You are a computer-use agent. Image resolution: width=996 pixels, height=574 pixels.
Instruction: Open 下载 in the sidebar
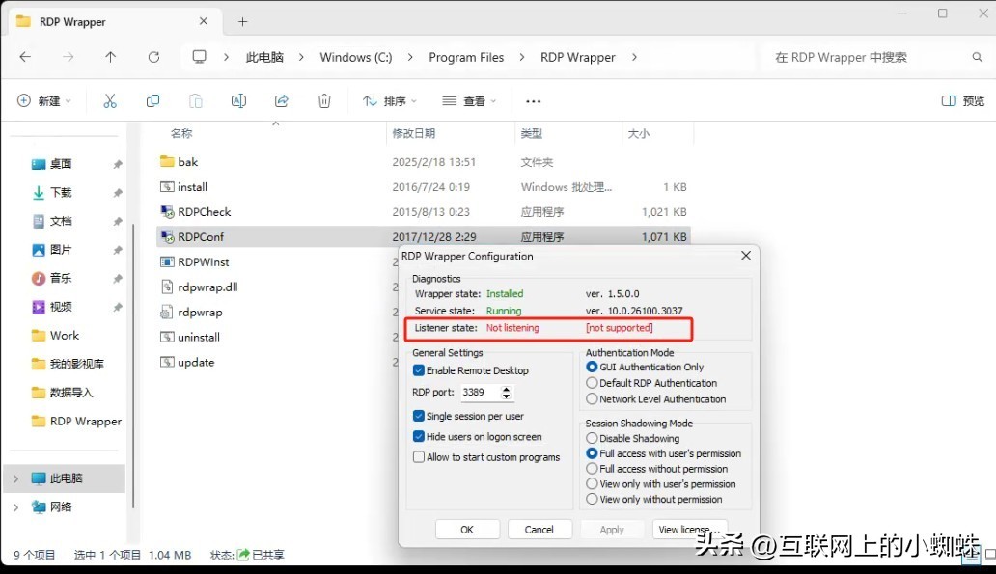pyautogui.click(x=61, y=192)
